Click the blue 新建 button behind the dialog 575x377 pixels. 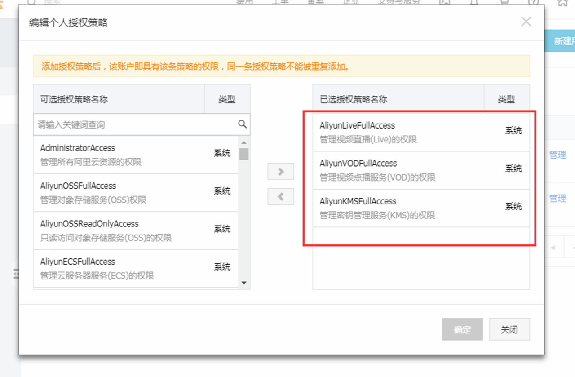pyautogui.click(x=560, y=41)
